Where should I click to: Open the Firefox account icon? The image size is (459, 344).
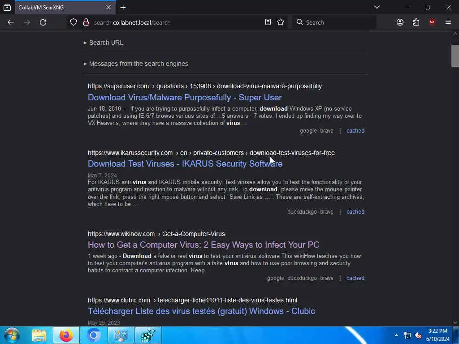tap(400, 22)
